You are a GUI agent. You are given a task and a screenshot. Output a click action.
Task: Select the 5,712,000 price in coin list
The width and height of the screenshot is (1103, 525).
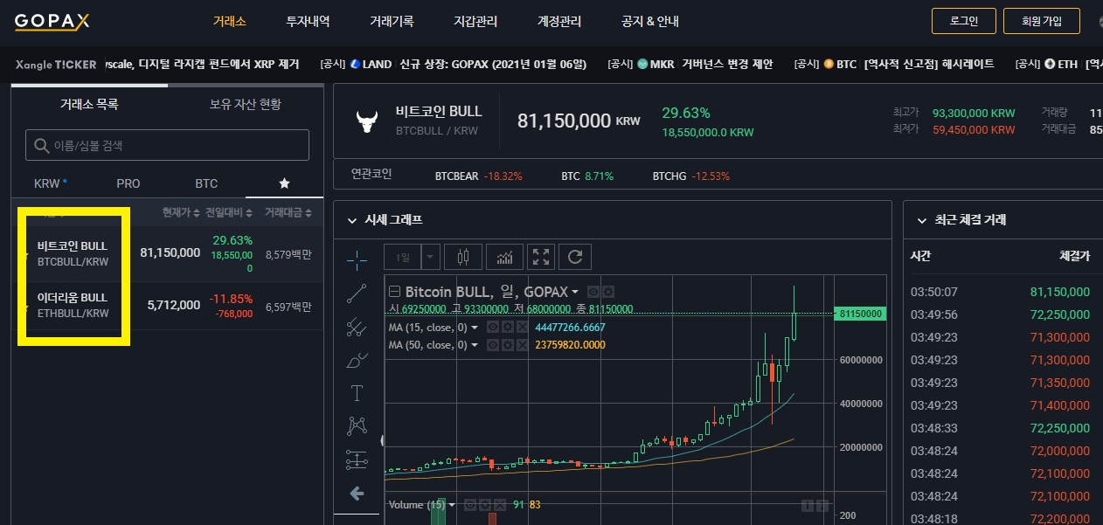[x=174, y=305]
